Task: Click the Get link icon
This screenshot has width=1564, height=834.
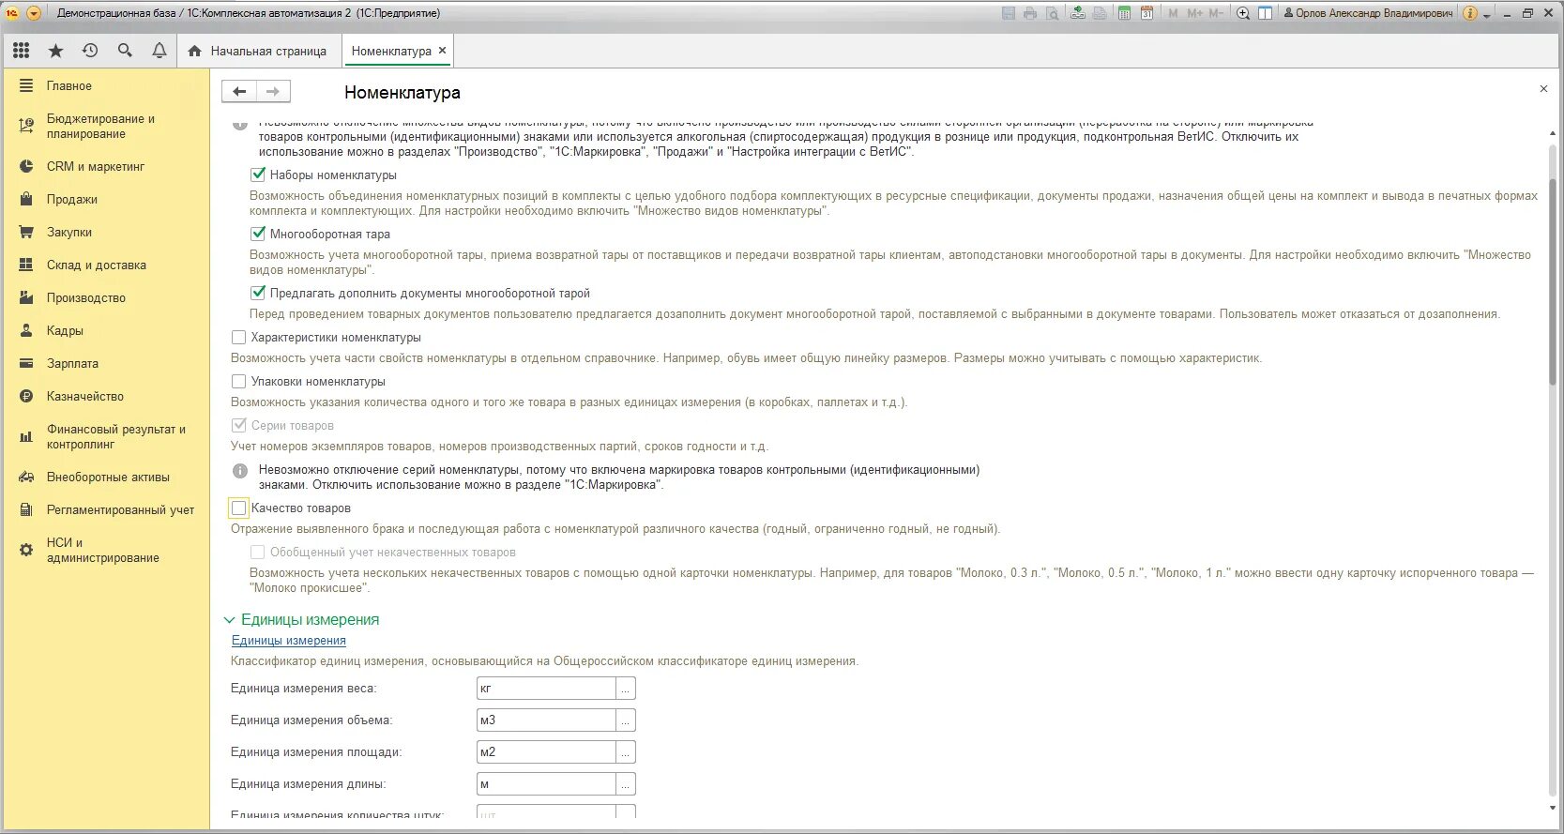Action: pos(1078,13)
